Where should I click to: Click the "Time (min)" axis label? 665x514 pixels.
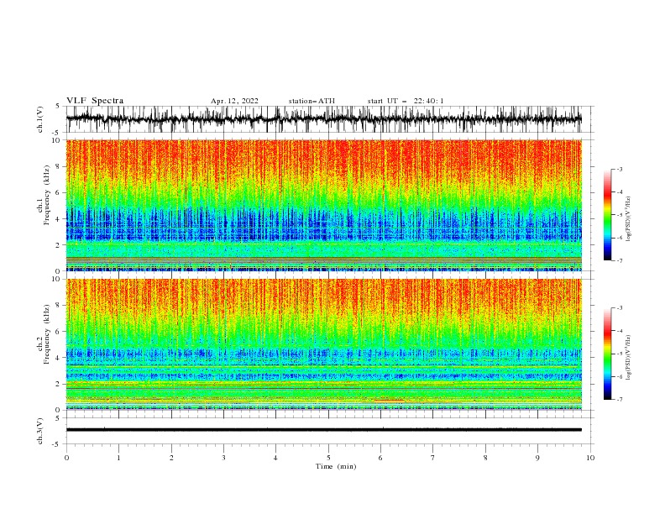coord(336,466)
